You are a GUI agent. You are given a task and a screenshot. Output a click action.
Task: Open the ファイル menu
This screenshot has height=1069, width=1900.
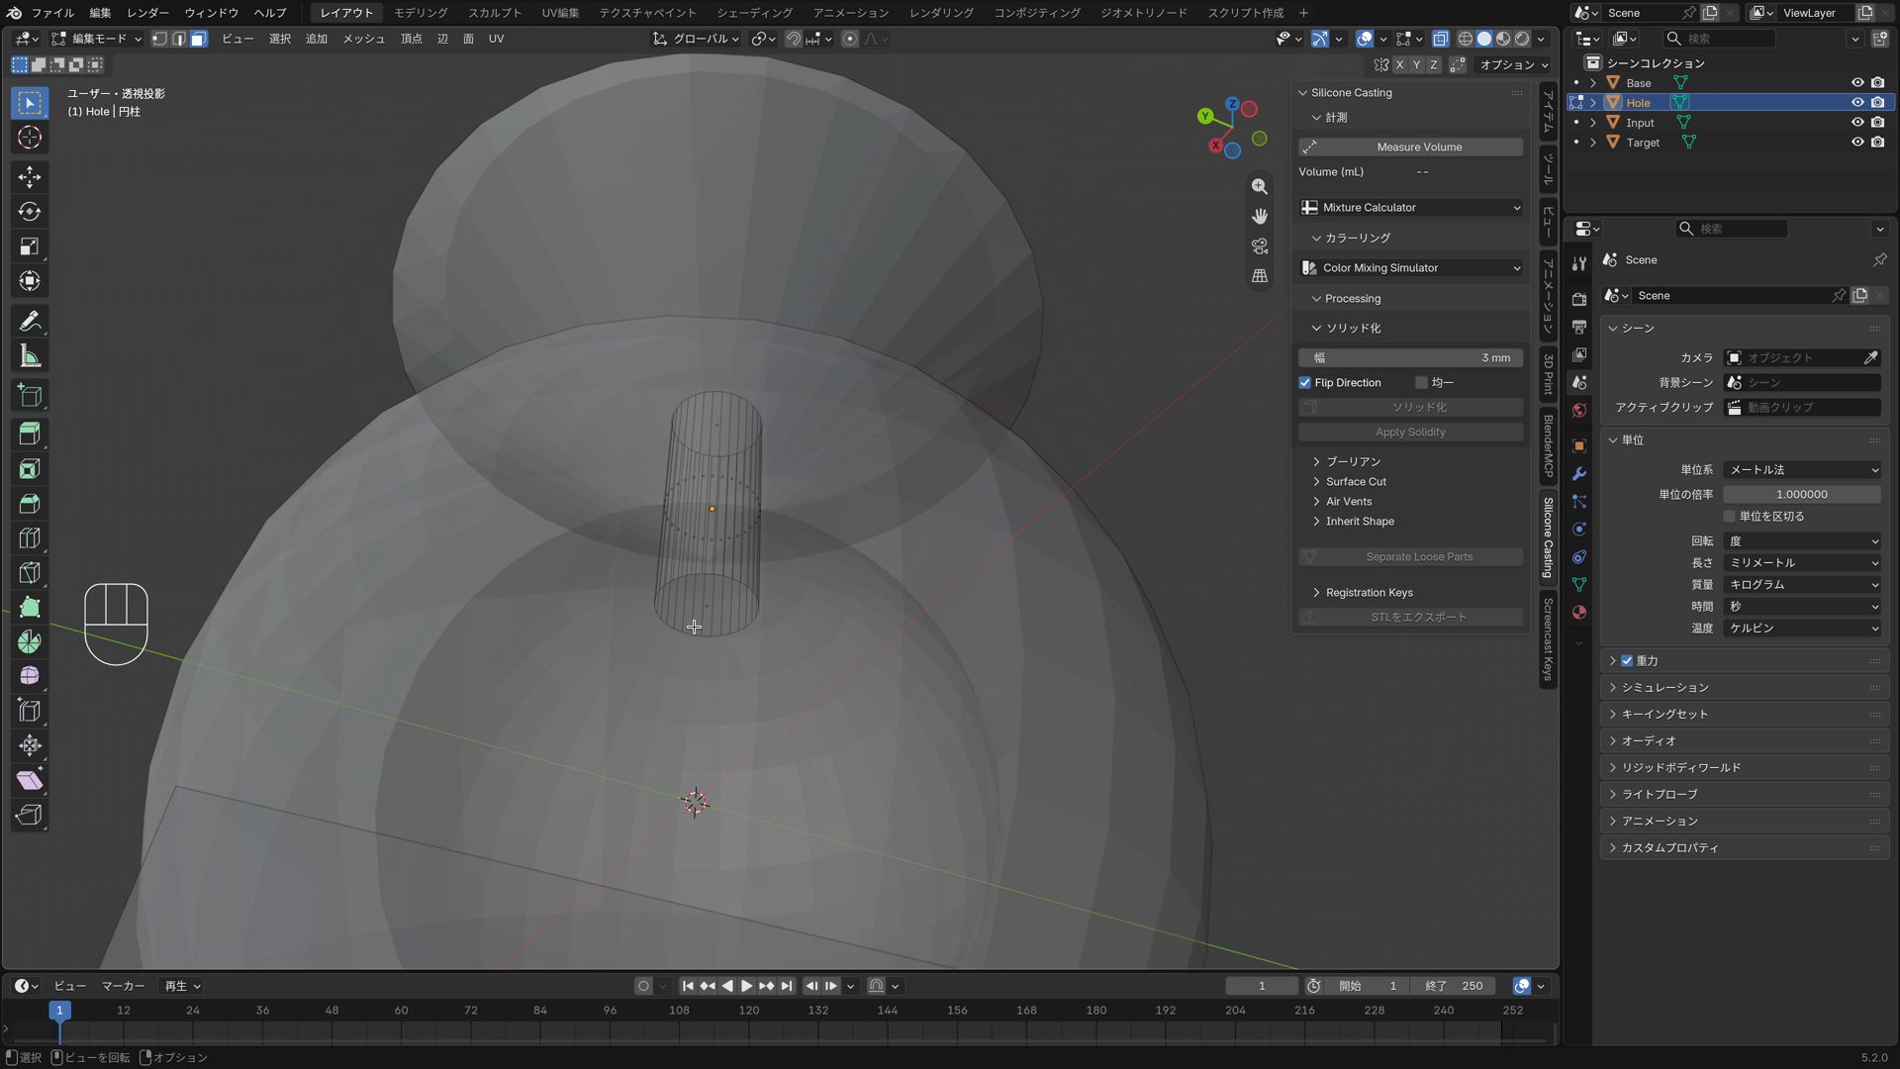52,13
